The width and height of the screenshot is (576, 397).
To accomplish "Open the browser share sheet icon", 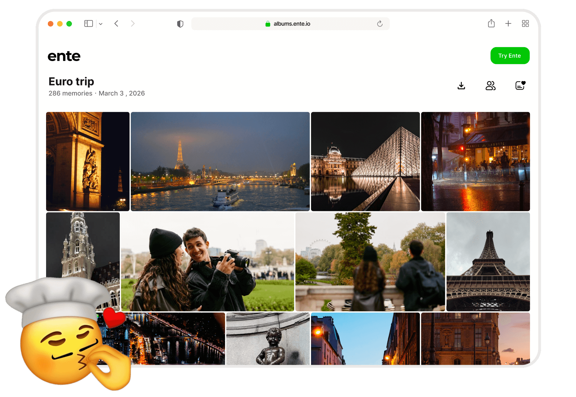I will pos(491,23).
